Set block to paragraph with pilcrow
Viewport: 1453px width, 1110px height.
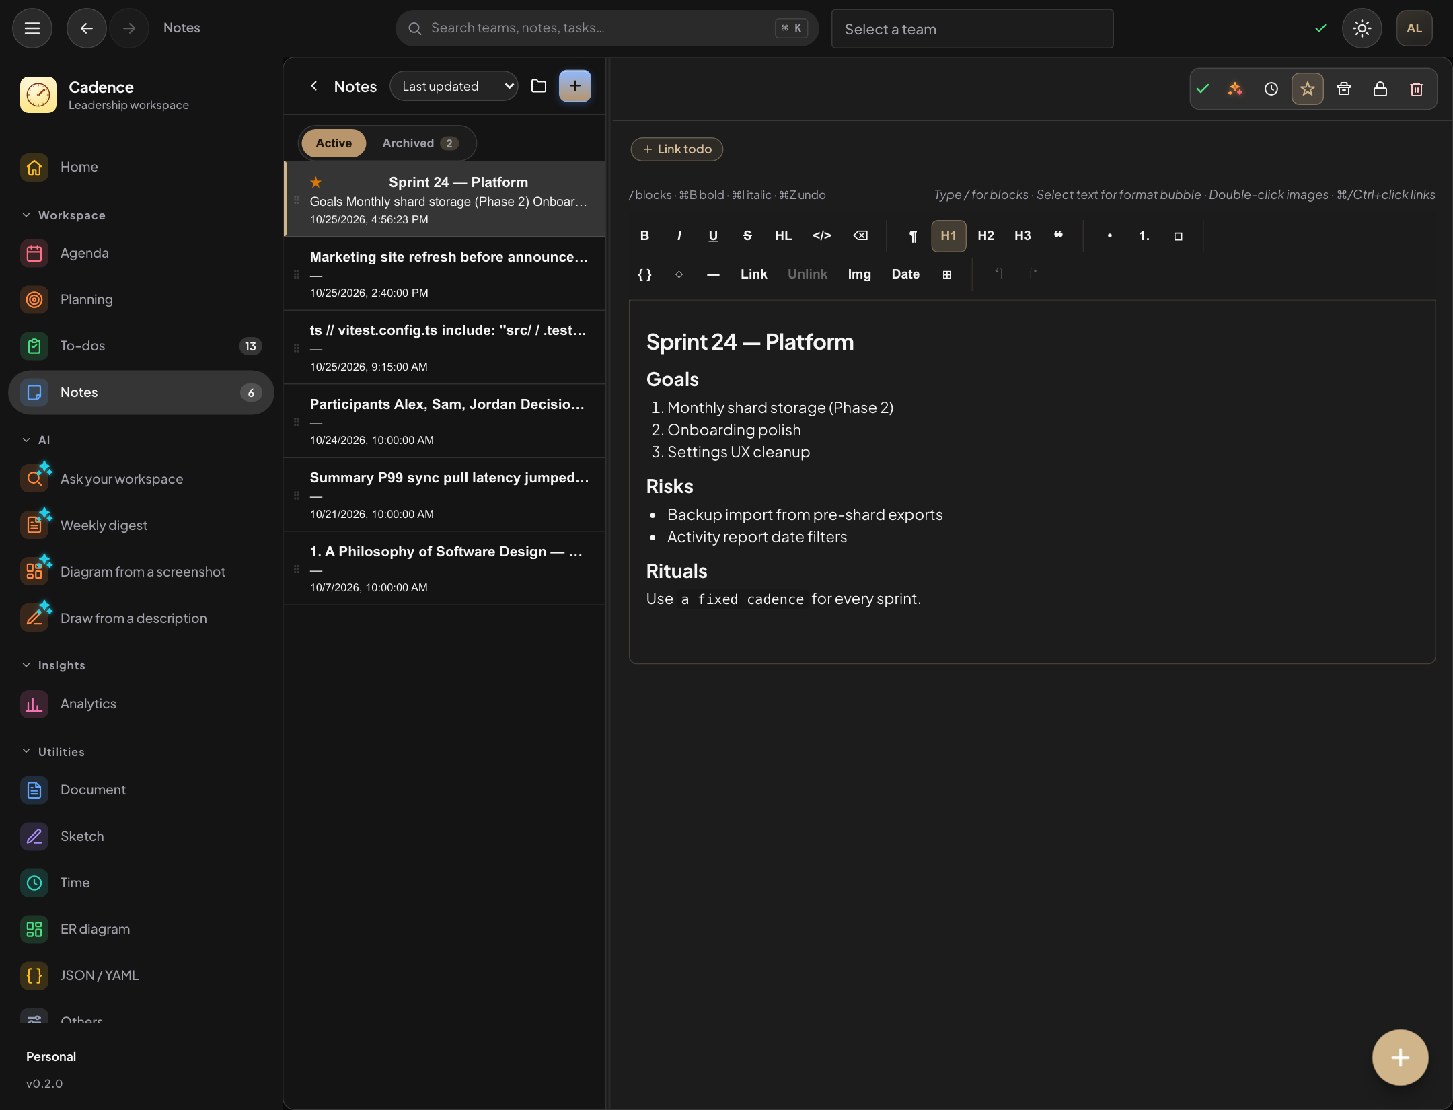tap(913, 236)
